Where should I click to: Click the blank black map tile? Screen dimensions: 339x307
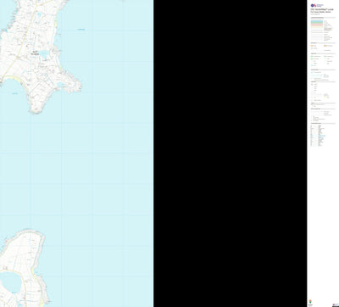pos(230,153)
